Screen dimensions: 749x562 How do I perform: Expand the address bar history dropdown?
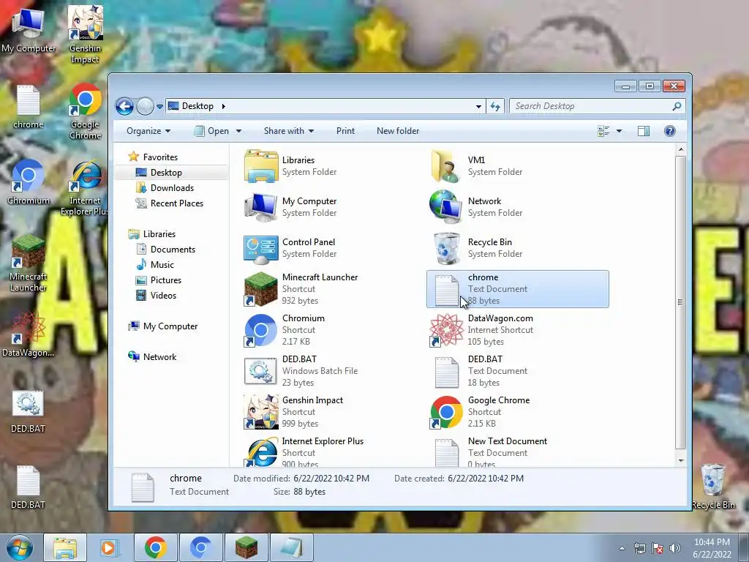point(478,107)
